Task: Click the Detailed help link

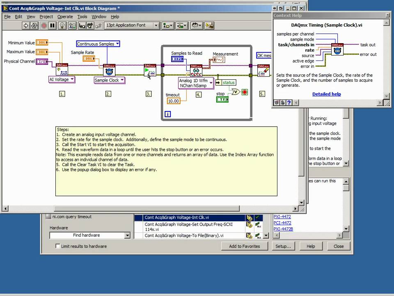Action: (326, 94)
